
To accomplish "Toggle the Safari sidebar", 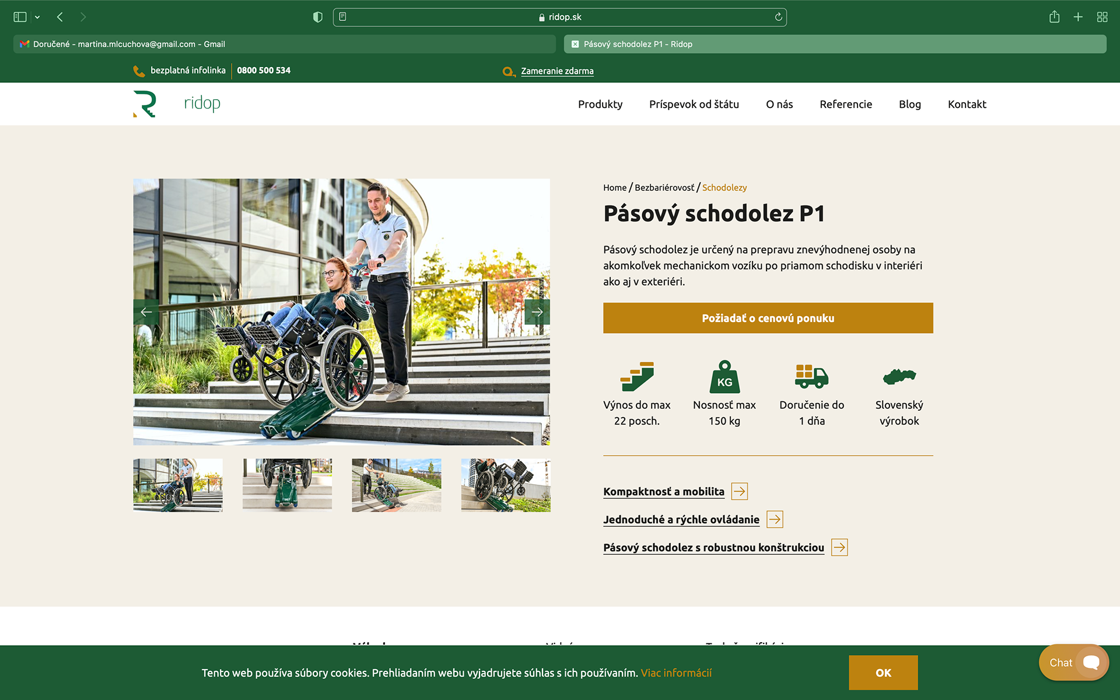I will (x=20, y=17).
